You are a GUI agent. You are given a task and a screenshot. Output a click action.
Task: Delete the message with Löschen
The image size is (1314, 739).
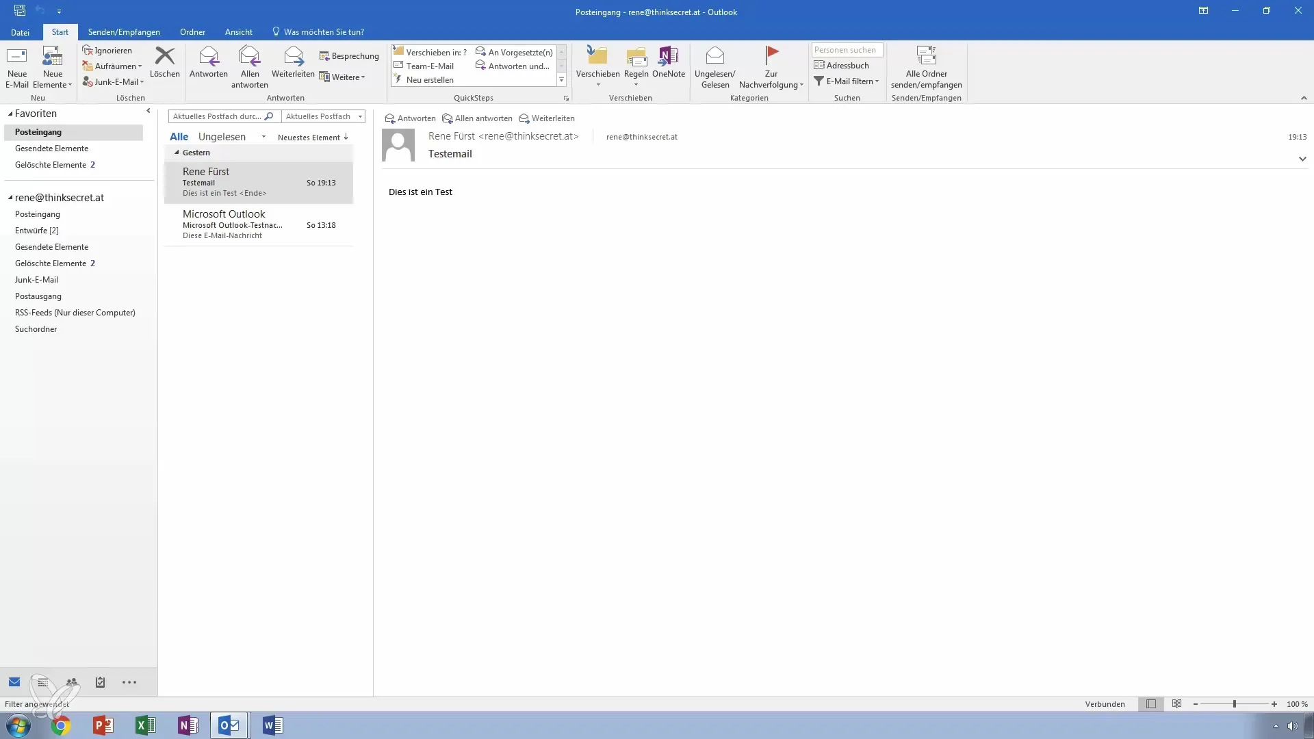click(x=165, y=62)
